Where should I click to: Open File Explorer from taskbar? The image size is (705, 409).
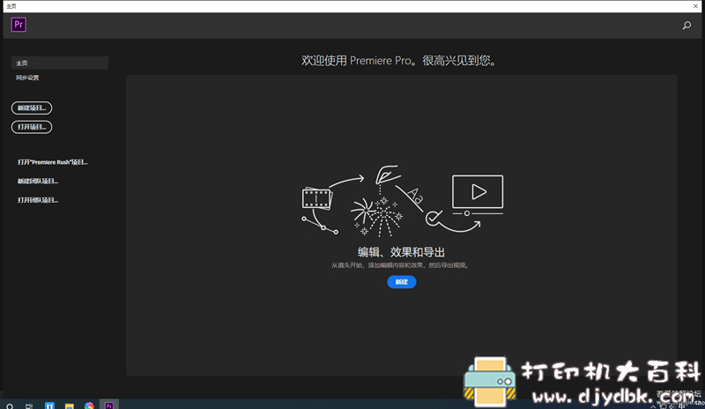click(x=70, y=405)
